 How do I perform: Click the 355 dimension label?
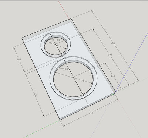(x=113, y=43)
